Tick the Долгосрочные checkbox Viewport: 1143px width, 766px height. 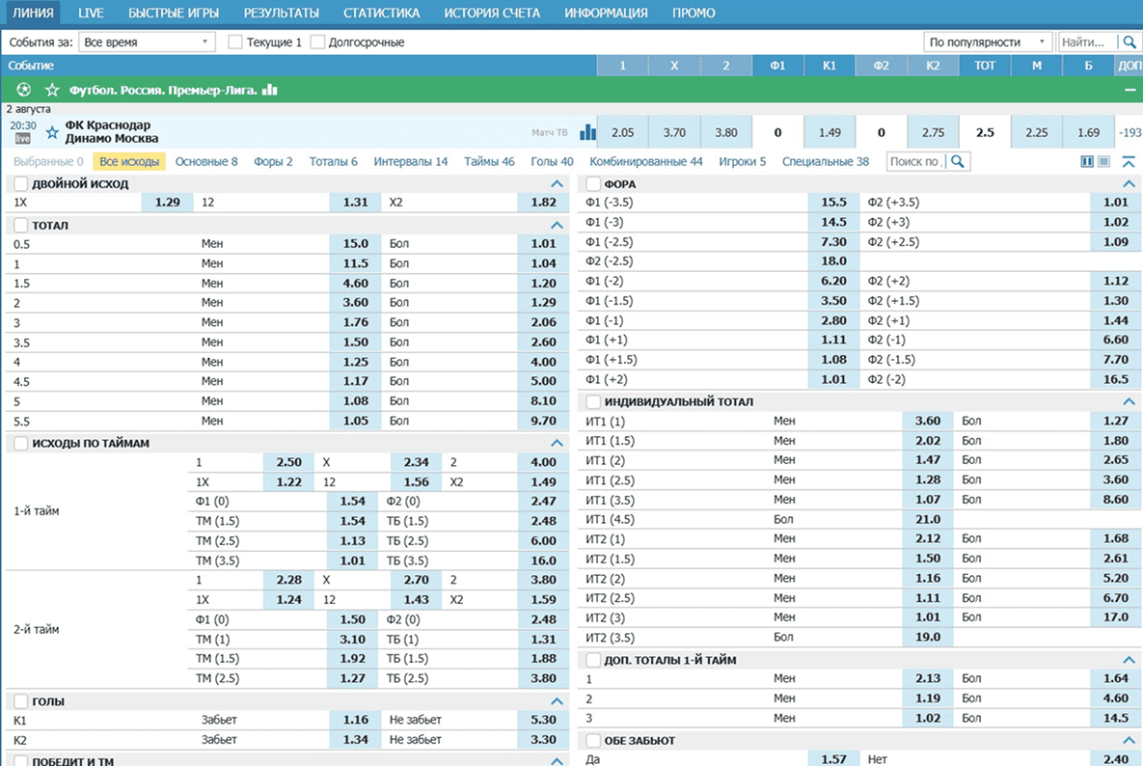click(317, 42)
